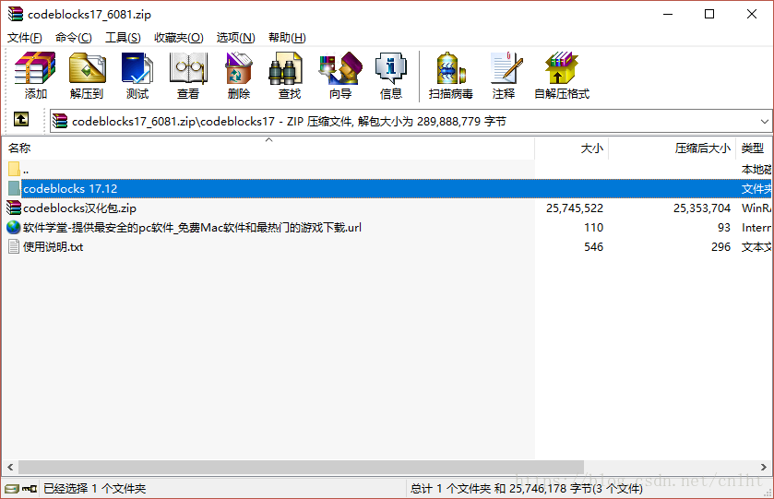
Task: Start 扫描病毒 (Virus Scan)
Action: (451, 68)
